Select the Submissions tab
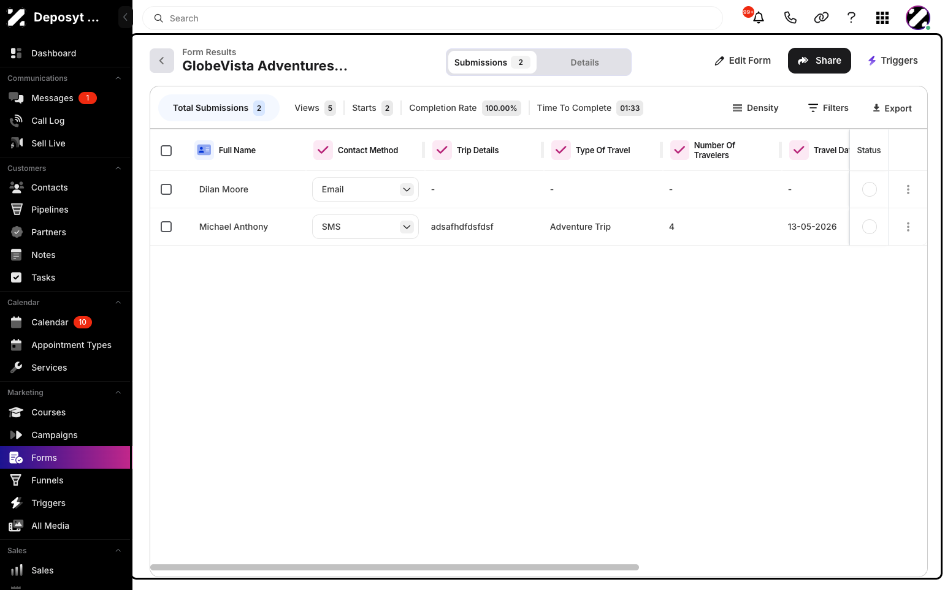Viewport: 945px width, 590px height. pyautogui.click(x=492, y=62)
